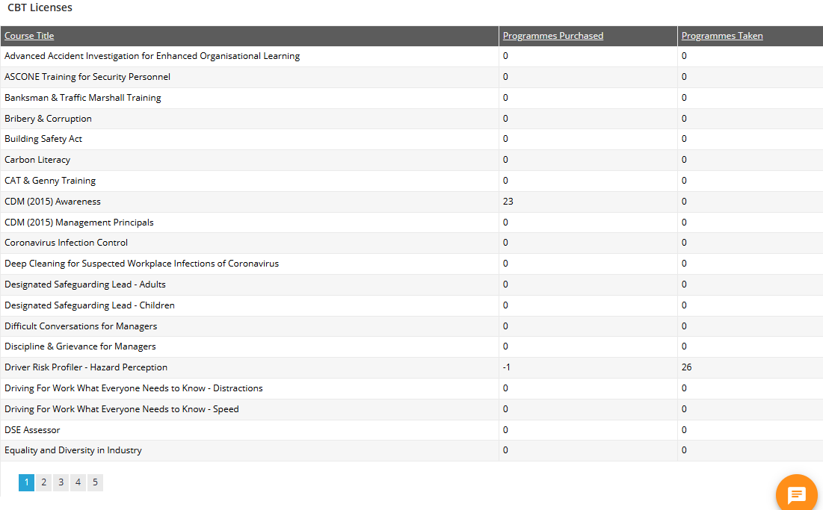Click DSE Assessor purchased count link
The height and width of the screenshot is (510, 823).
pyautogui.click(x=505, y=430)
